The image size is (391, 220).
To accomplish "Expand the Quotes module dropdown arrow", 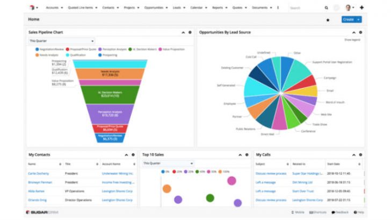I will click(246, 8).
